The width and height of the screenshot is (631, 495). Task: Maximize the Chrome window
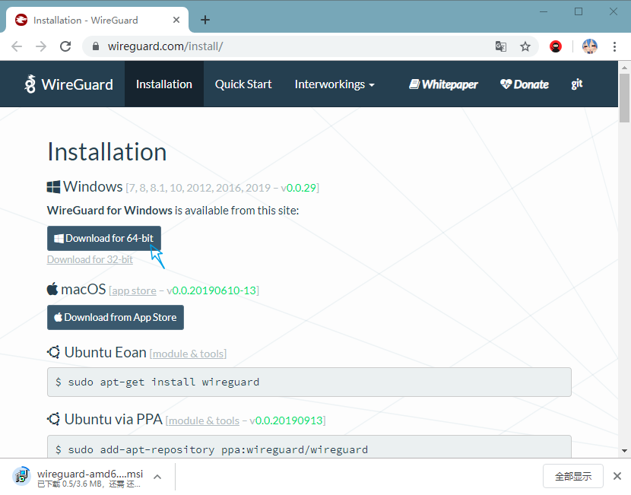click(579, 11)
